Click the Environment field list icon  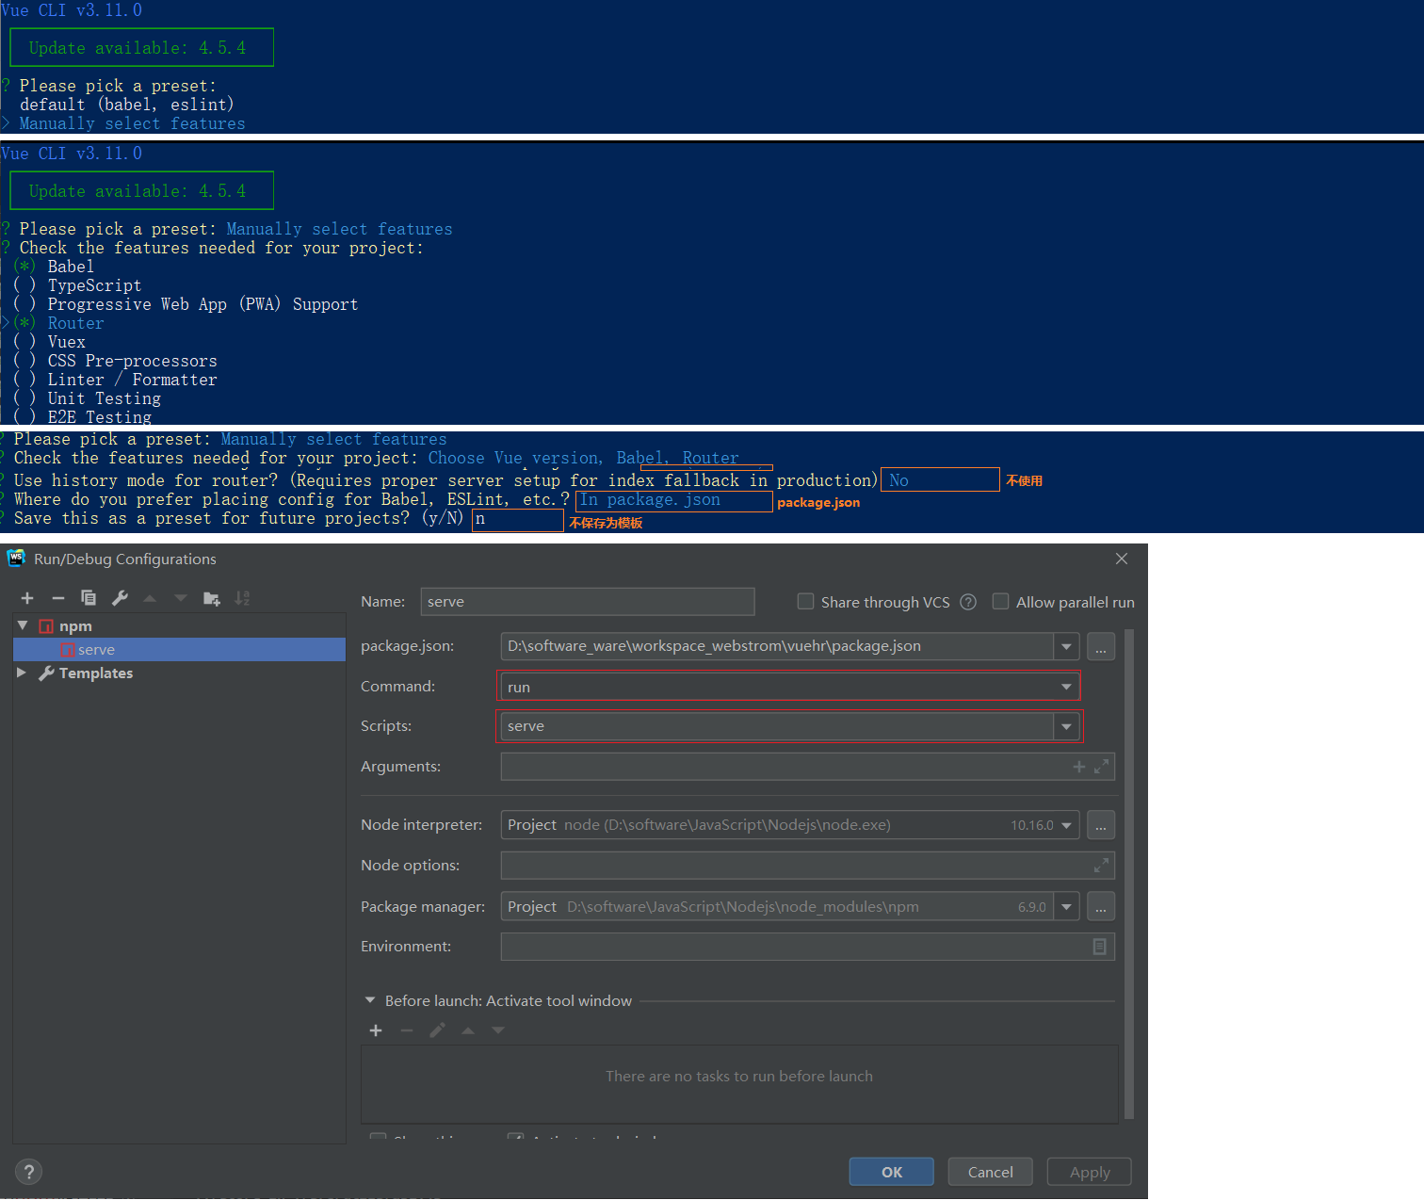pos(1099,947)
